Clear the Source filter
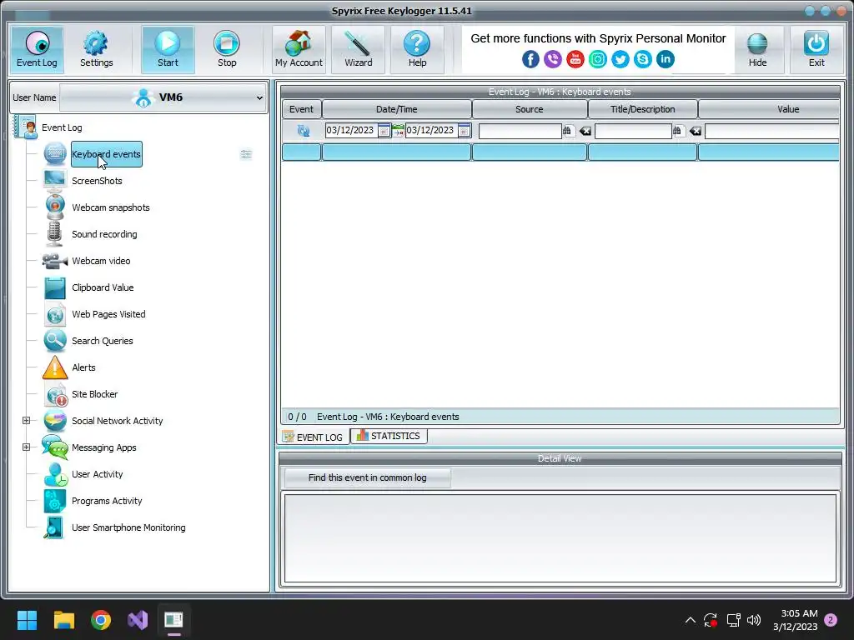854x640 pixels. pos(585,131)
